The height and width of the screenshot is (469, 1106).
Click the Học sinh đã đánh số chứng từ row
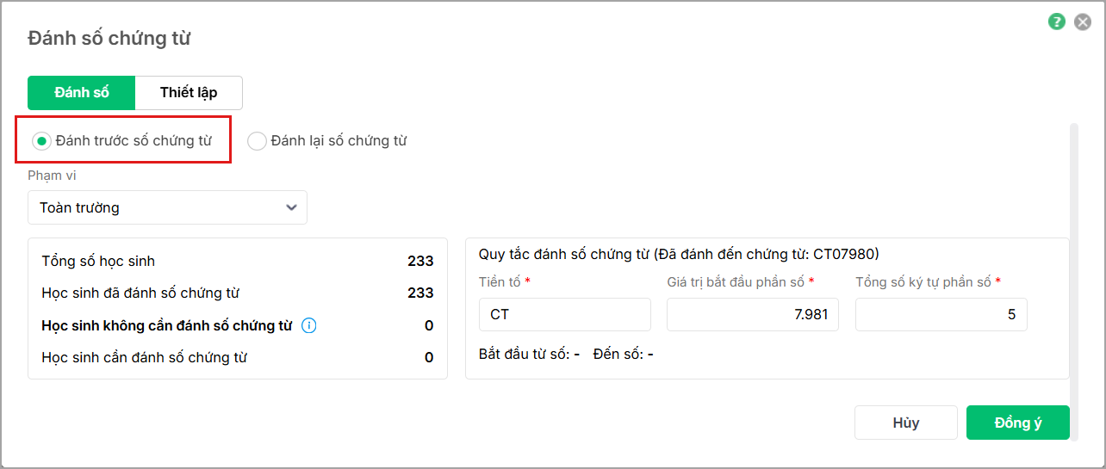tap(237, 293)
